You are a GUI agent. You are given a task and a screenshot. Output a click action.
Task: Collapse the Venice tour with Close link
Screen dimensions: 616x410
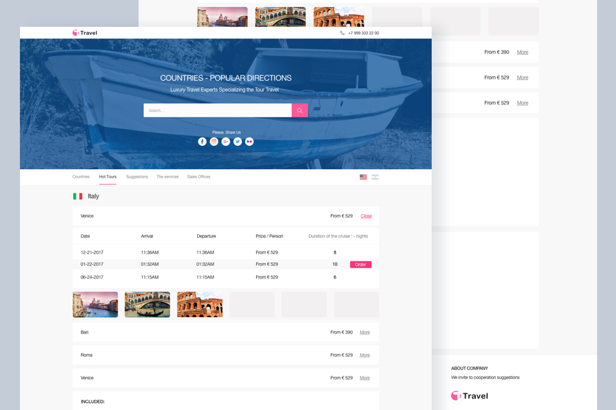coord(366,216)
